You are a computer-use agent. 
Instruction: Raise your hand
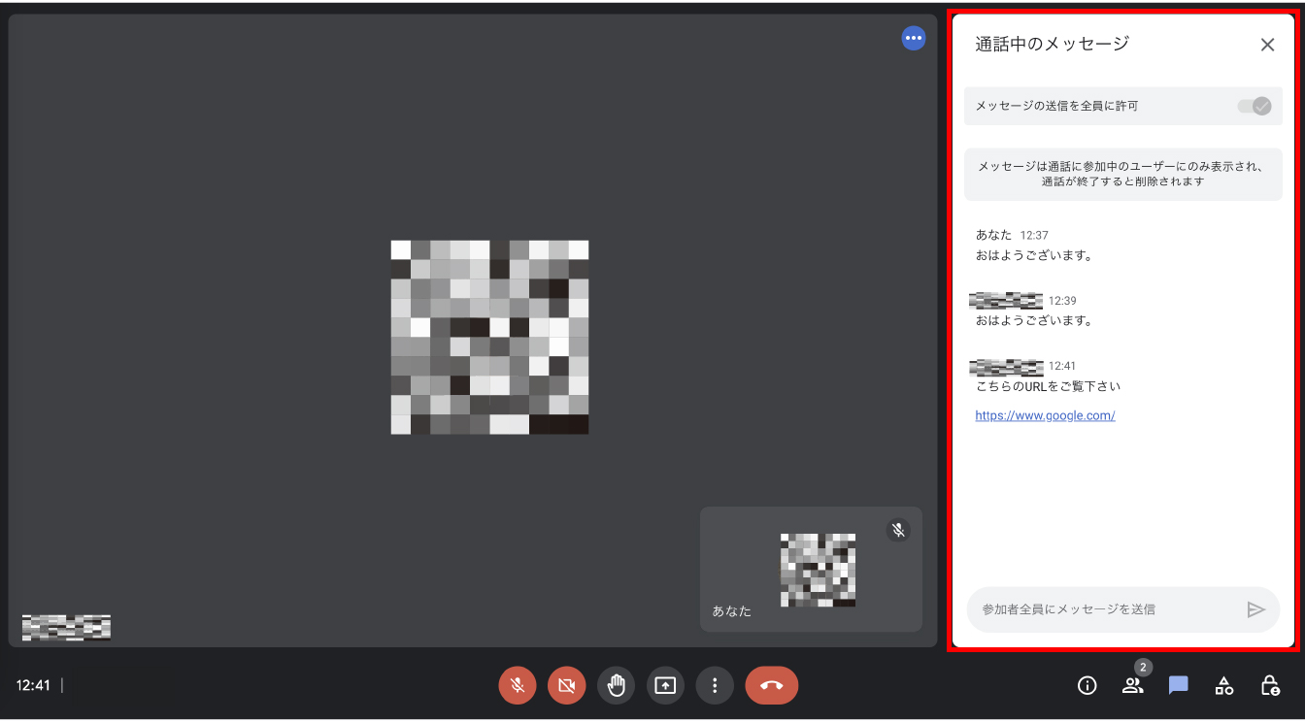tap(616, 685)
